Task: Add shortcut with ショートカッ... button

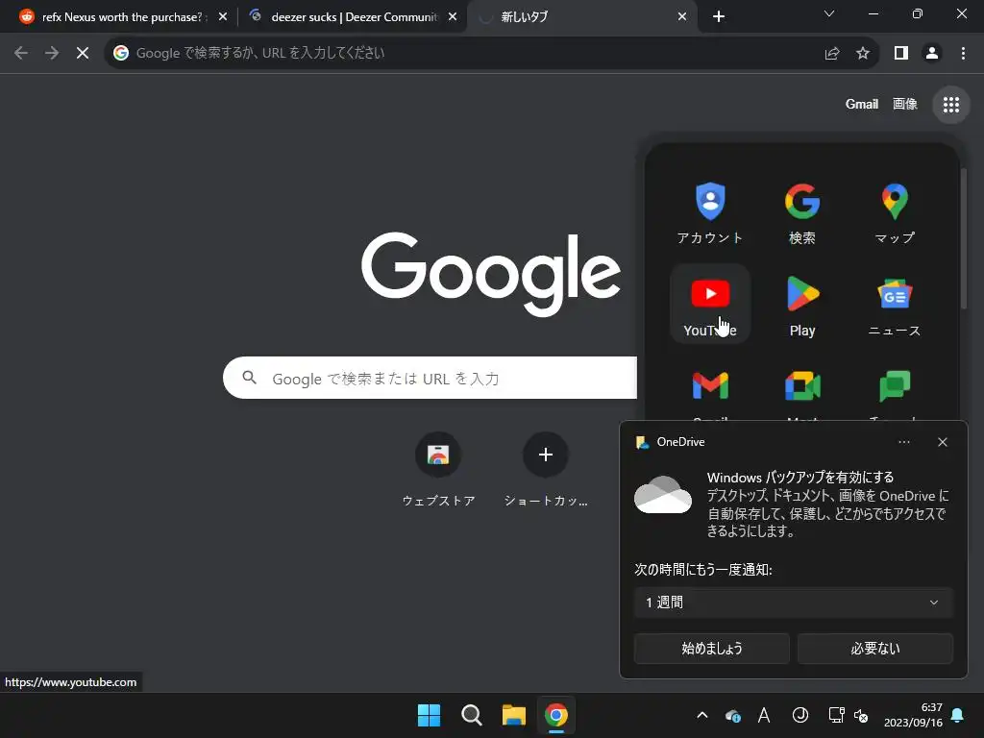Action: [x=546, y=469]
